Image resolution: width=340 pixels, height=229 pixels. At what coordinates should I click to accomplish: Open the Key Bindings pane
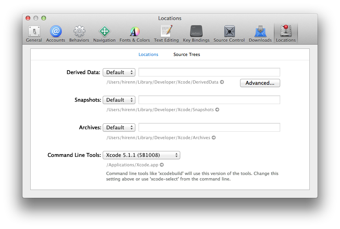pyautogui.click(x=196, y=34)
